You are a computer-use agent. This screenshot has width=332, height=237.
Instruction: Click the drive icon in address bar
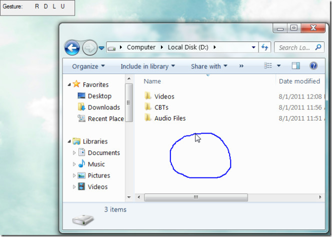click(111, 48)
